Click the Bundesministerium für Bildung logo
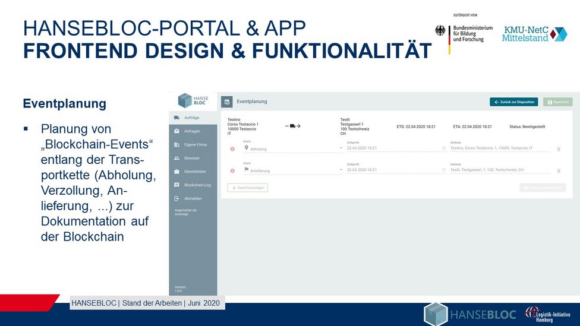 coord(464,34)
